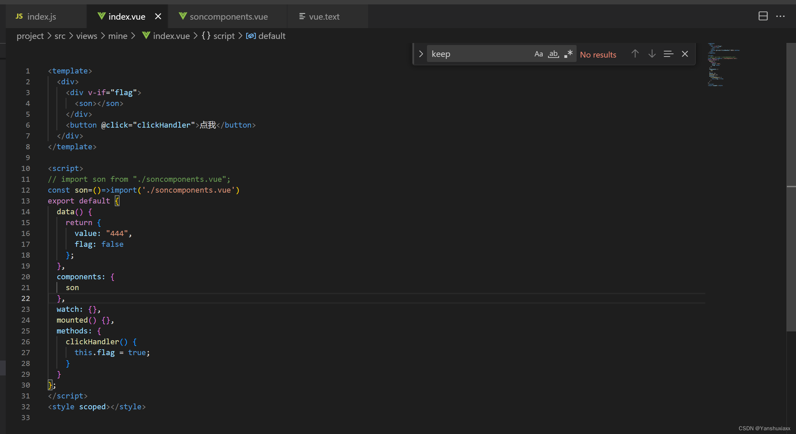
Task: Expand the replace field chevron
Action: pyautogui.click(x=421, y=54)
